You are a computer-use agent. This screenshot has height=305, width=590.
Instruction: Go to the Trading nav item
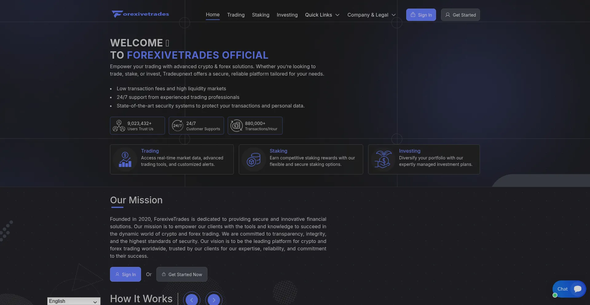[x=236, y=15]
